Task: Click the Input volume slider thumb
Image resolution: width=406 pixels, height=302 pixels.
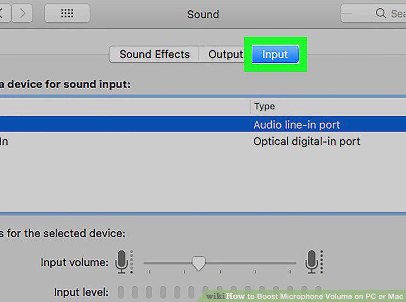Action: point(199,264)
